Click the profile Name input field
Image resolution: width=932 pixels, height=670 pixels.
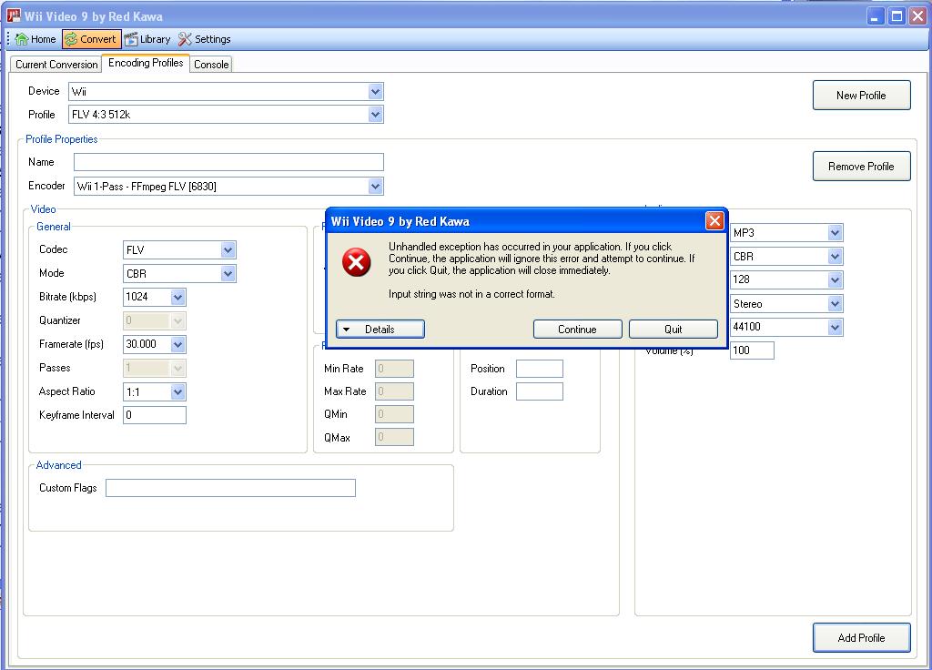coord(228,162)
